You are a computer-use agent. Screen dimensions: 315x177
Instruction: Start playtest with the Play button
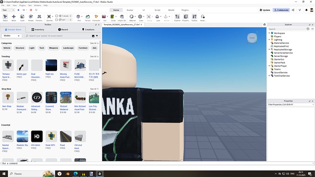[18, 10]
